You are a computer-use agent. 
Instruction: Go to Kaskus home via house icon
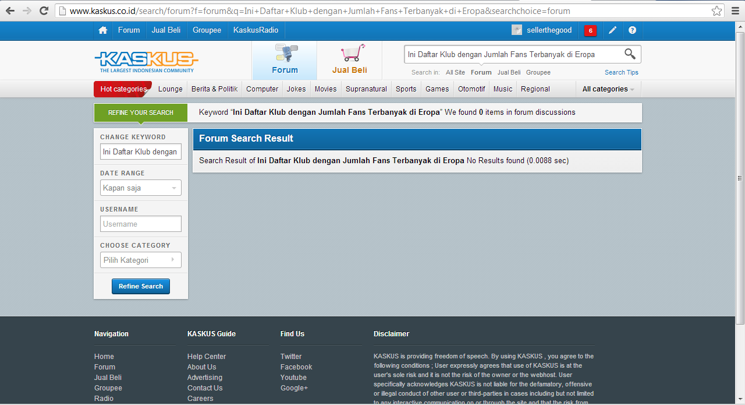coord(103,30)
